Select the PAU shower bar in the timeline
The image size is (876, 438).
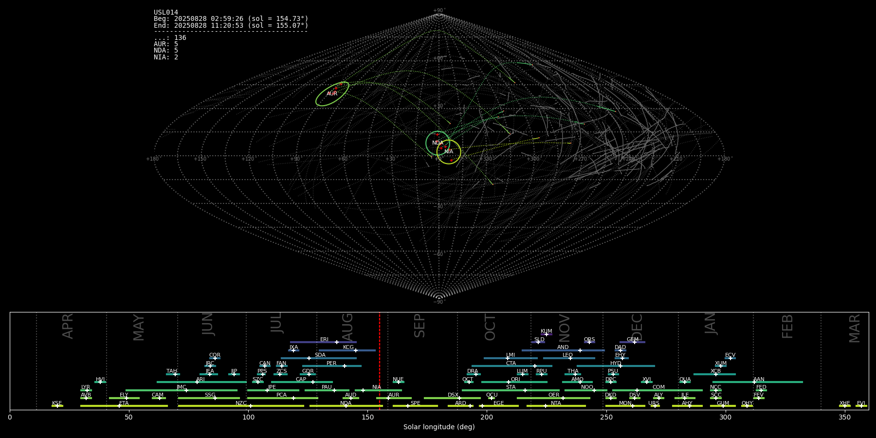pos(327,390)
